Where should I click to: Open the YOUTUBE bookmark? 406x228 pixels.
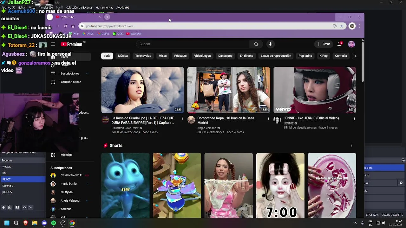click(x=134, y=34)
